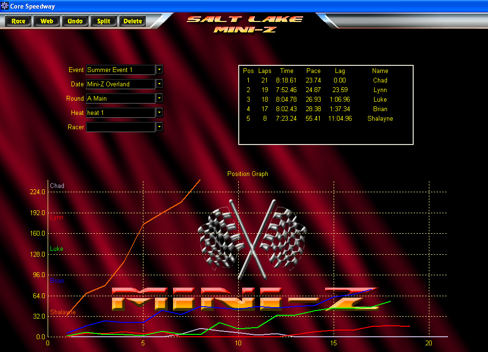Expand the Event dropdown arrow
Viewport: 488px width, 352px height.
(x=159, y=70)
